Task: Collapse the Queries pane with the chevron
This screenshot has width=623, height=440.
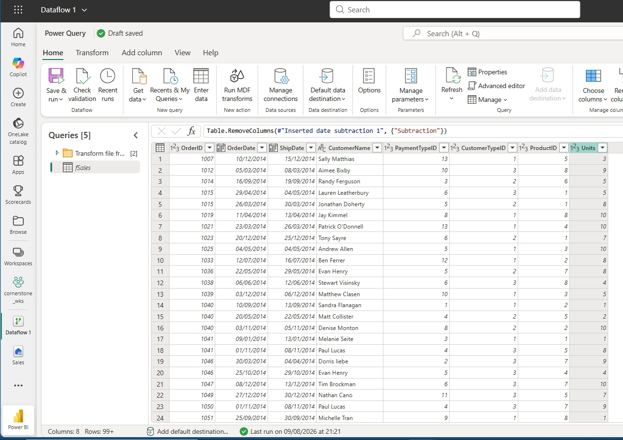Action: coord(136,135)
